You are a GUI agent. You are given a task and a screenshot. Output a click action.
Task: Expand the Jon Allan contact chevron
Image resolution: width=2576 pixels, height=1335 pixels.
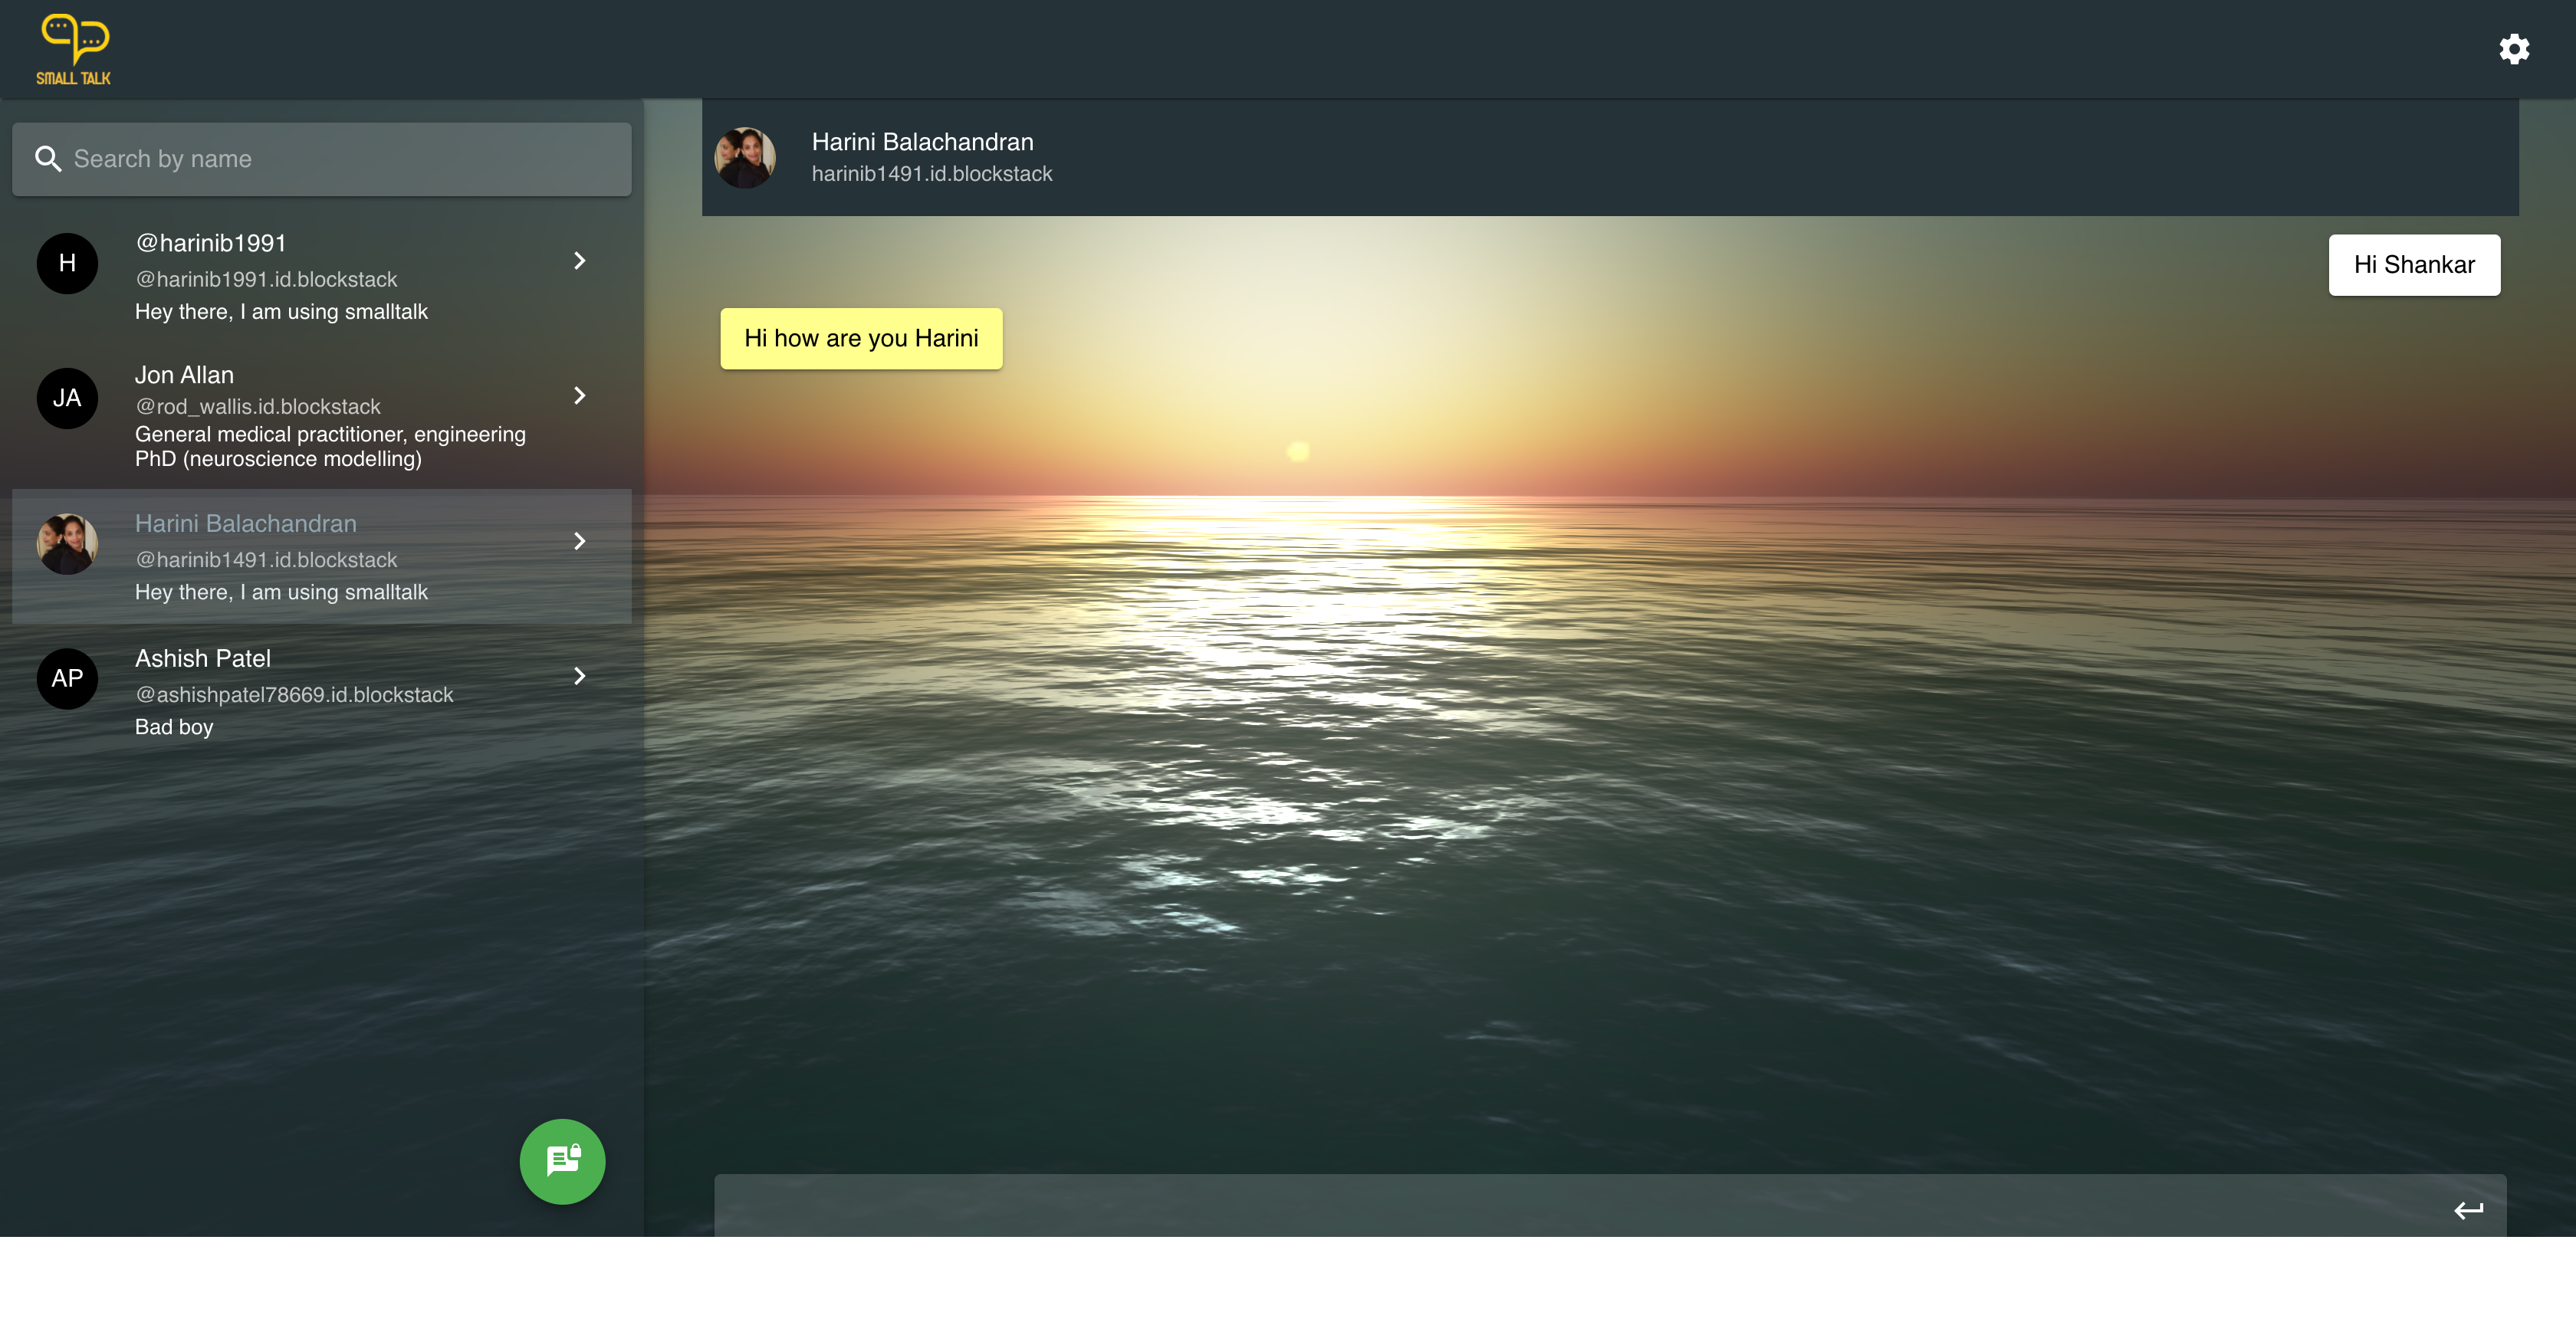(579, 395)
